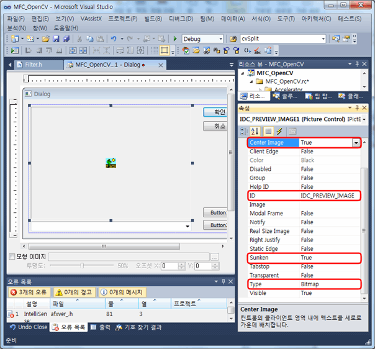This screenshot has height=349, width=375.
Task: Collapse the MFC_OpenCV.rc tree node
Action: (252, 81)
